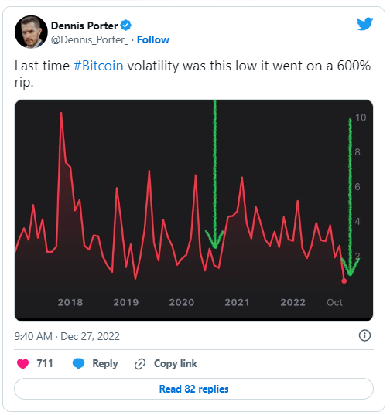Screen dimensions: 390x415
Task: Click the blue verified badge
Action: click(125, 26)
